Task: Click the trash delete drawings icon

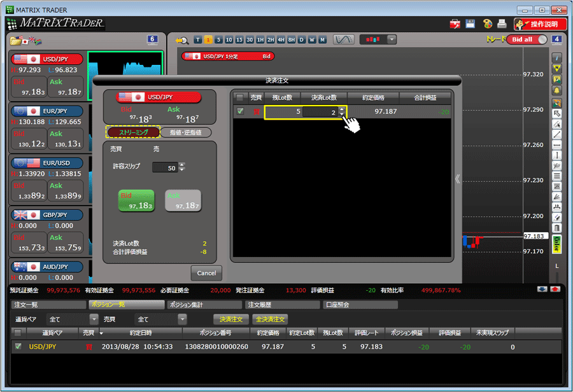Action: coord(556,228)
